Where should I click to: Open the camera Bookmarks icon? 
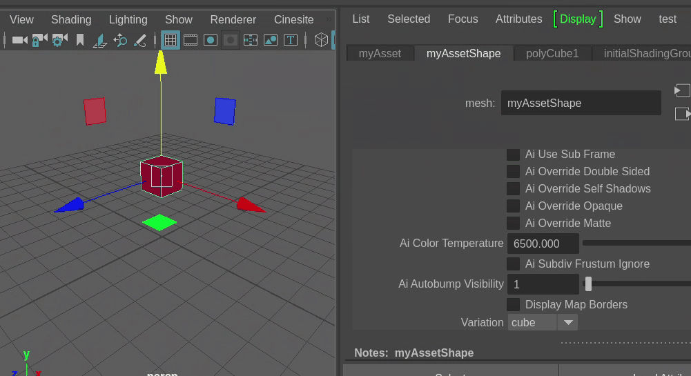click(80, 41)
